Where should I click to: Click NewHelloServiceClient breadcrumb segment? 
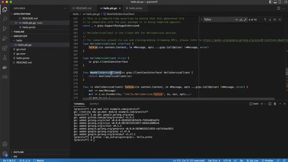[x=120, y=14]
